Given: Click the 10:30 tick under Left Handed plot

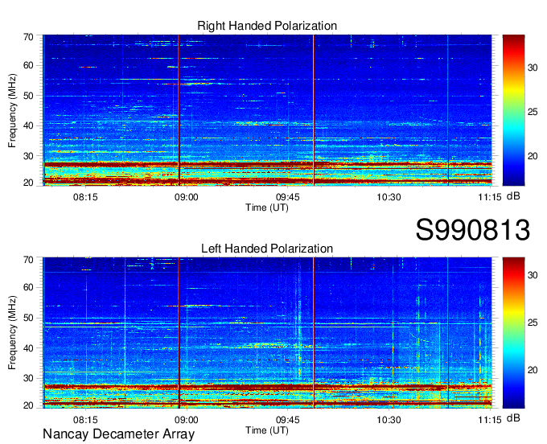Looking at the screenshot, I should pos(389,420).
